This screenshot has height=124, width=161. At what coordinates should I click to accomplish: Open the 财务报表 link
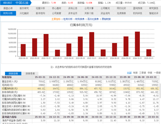[x=80, y=19]
